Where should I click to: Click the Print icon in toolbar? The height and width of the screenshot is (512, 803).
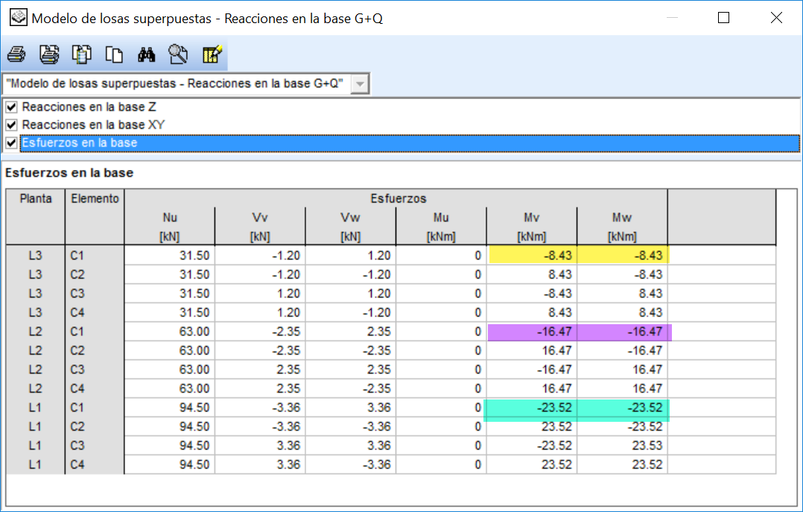(x=16, y=54)
